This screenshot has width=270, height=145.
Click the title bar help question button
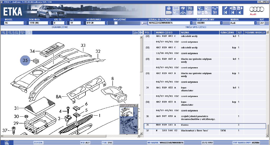(259, 2)
